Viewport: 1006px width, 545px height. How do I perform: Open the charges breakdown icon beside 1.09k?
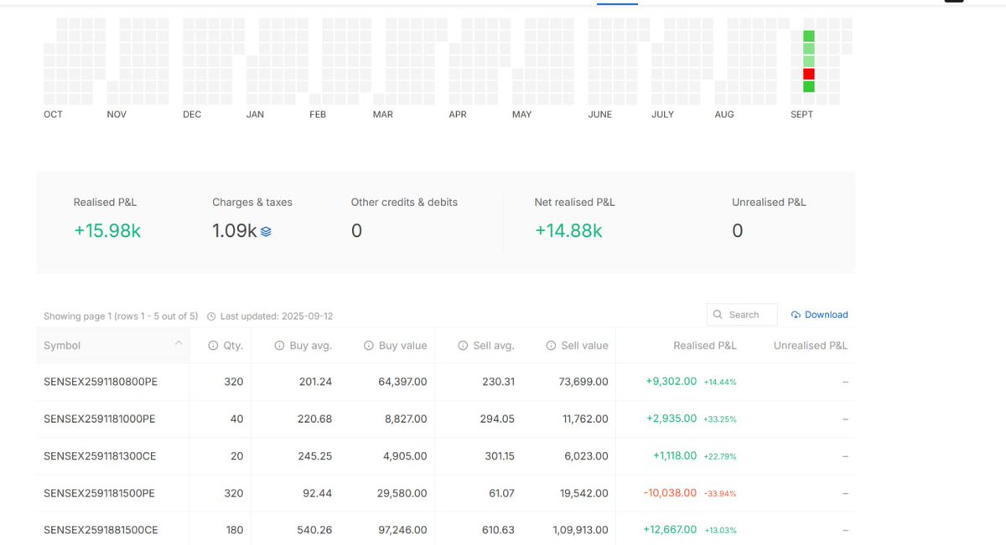click(x=266, y=232)
